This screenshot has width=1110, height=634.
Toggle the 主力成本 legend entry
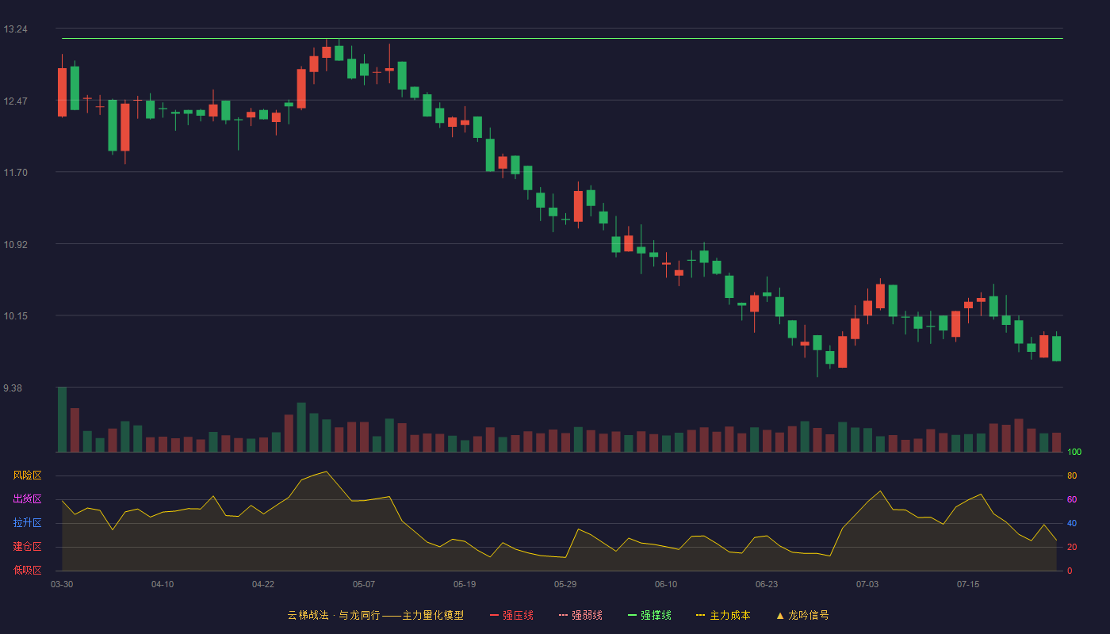tap(723, 615)
